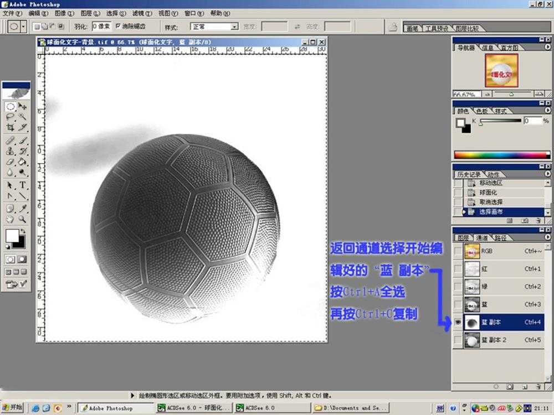This screenshot has height=415, width=554.
Task: Click the Clone Stamp tool
Action: coord(10,151)
